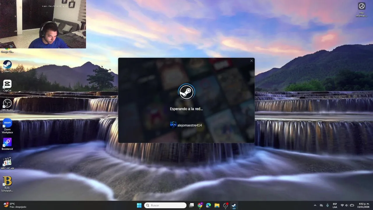This screenshot has height=210, width=373.
Task: Open Microsoft Edge from the taskbar
Action: pyautogui.click(x=208, y=205)
